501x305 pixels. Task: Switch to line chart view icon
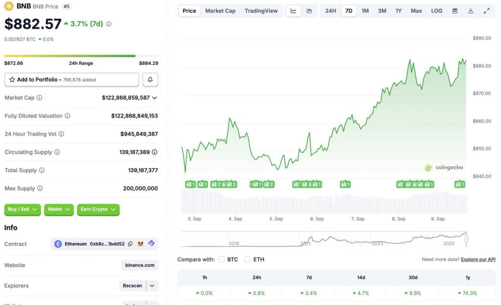pos(294,11)
